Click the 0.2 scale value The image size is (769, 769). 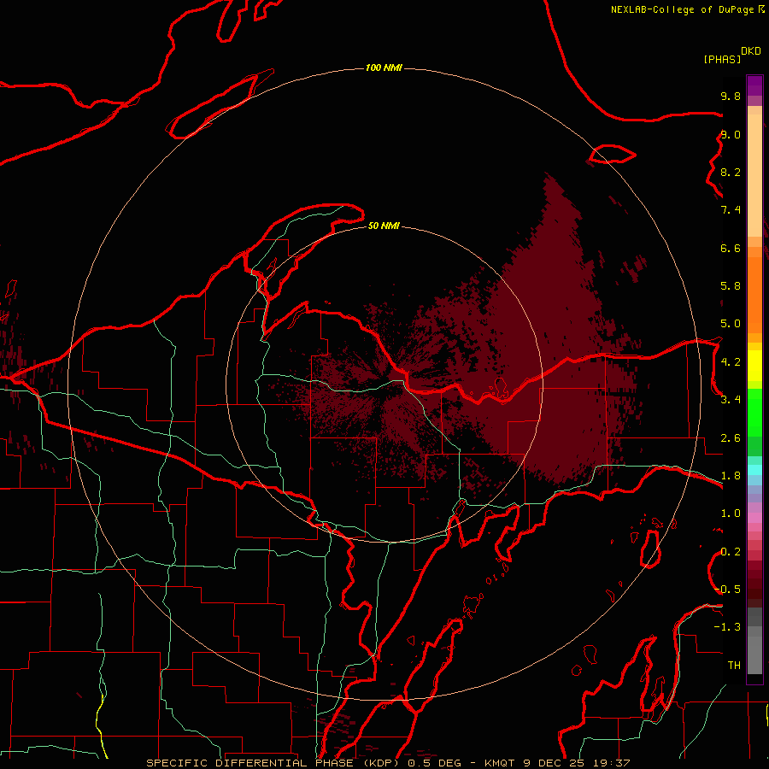tap(731, 552)
